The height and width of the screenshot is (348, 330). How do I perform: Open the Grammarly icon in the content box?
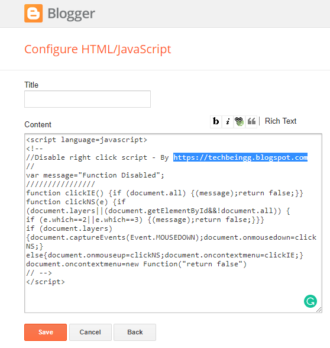(310, 301)
